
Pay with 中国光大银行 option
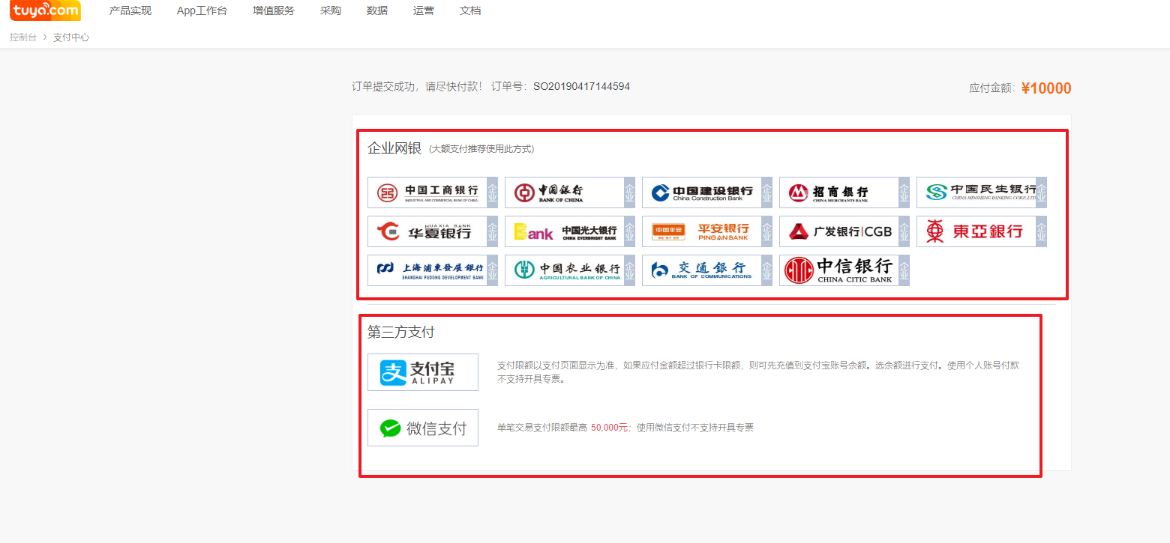pyautogui.click(x=570, y=231)
